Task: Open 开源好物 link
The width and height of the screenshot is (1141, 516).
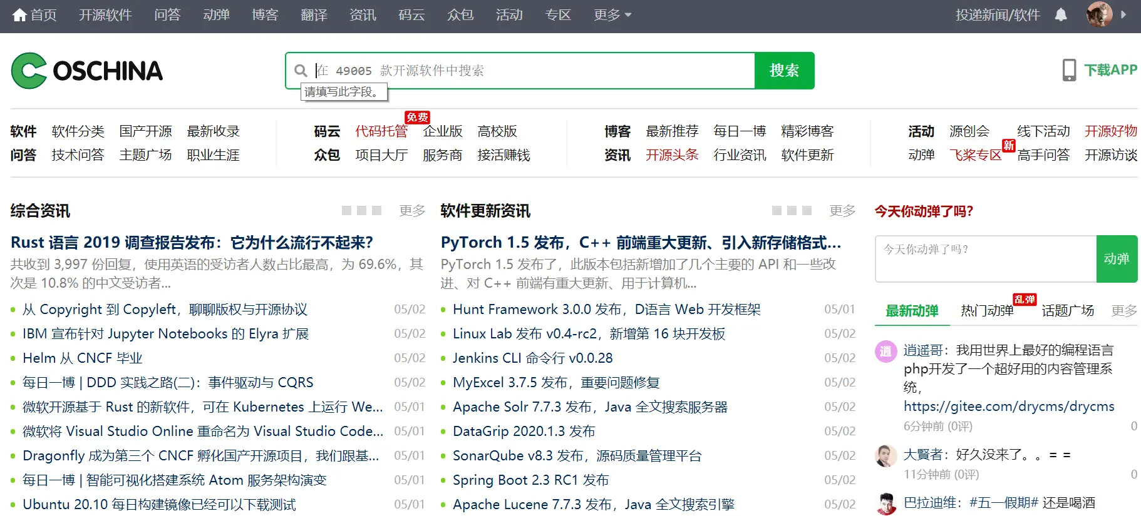Action: (1111, 131)
